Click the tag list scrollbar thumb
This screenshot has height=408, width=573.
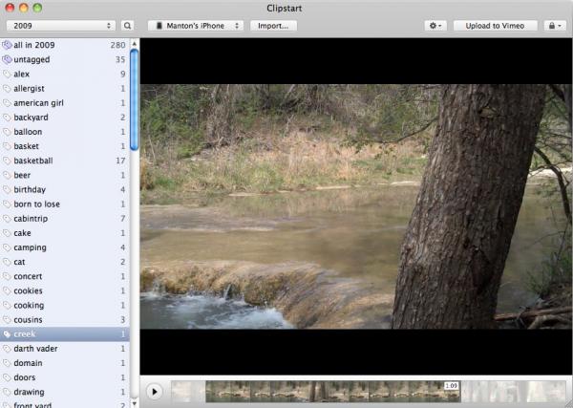(x=134, y=99)
